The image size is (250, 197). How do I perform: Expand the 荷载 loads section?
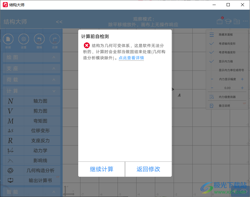click(x=31, y=80)
